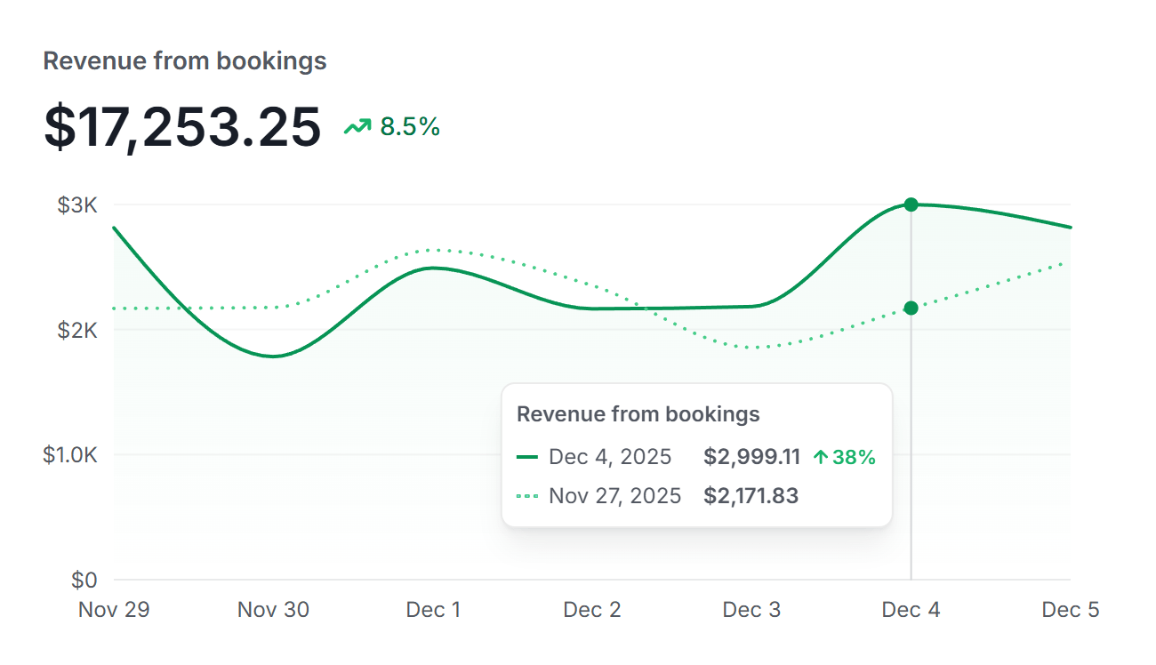Select the Dec 1 x-axis label

[433, 610]
